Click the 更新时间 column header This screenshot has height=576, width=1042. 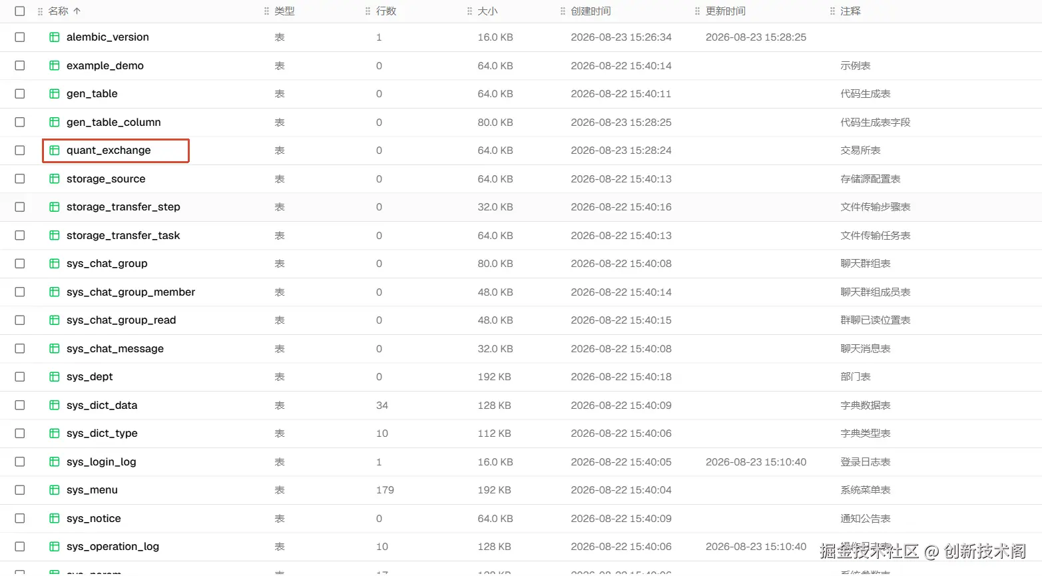pyautogui.click(x=726, y=11)
